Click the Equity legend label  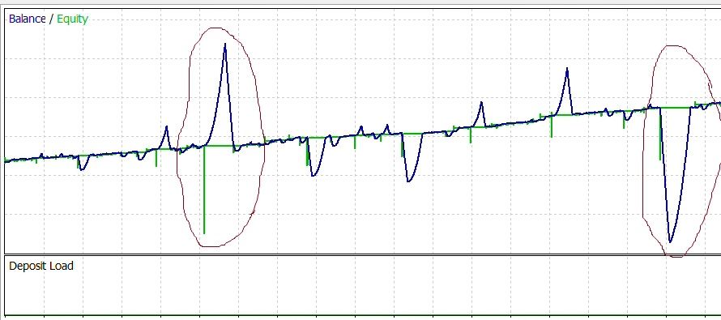pyautogui.click(x=72, y=19)
